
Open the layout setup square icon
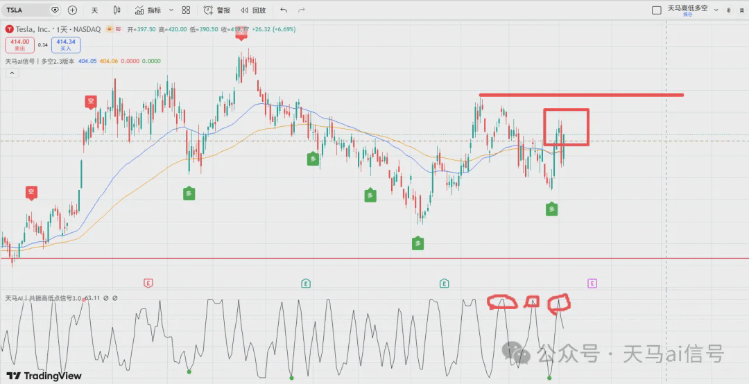click(x=657, y=10)
